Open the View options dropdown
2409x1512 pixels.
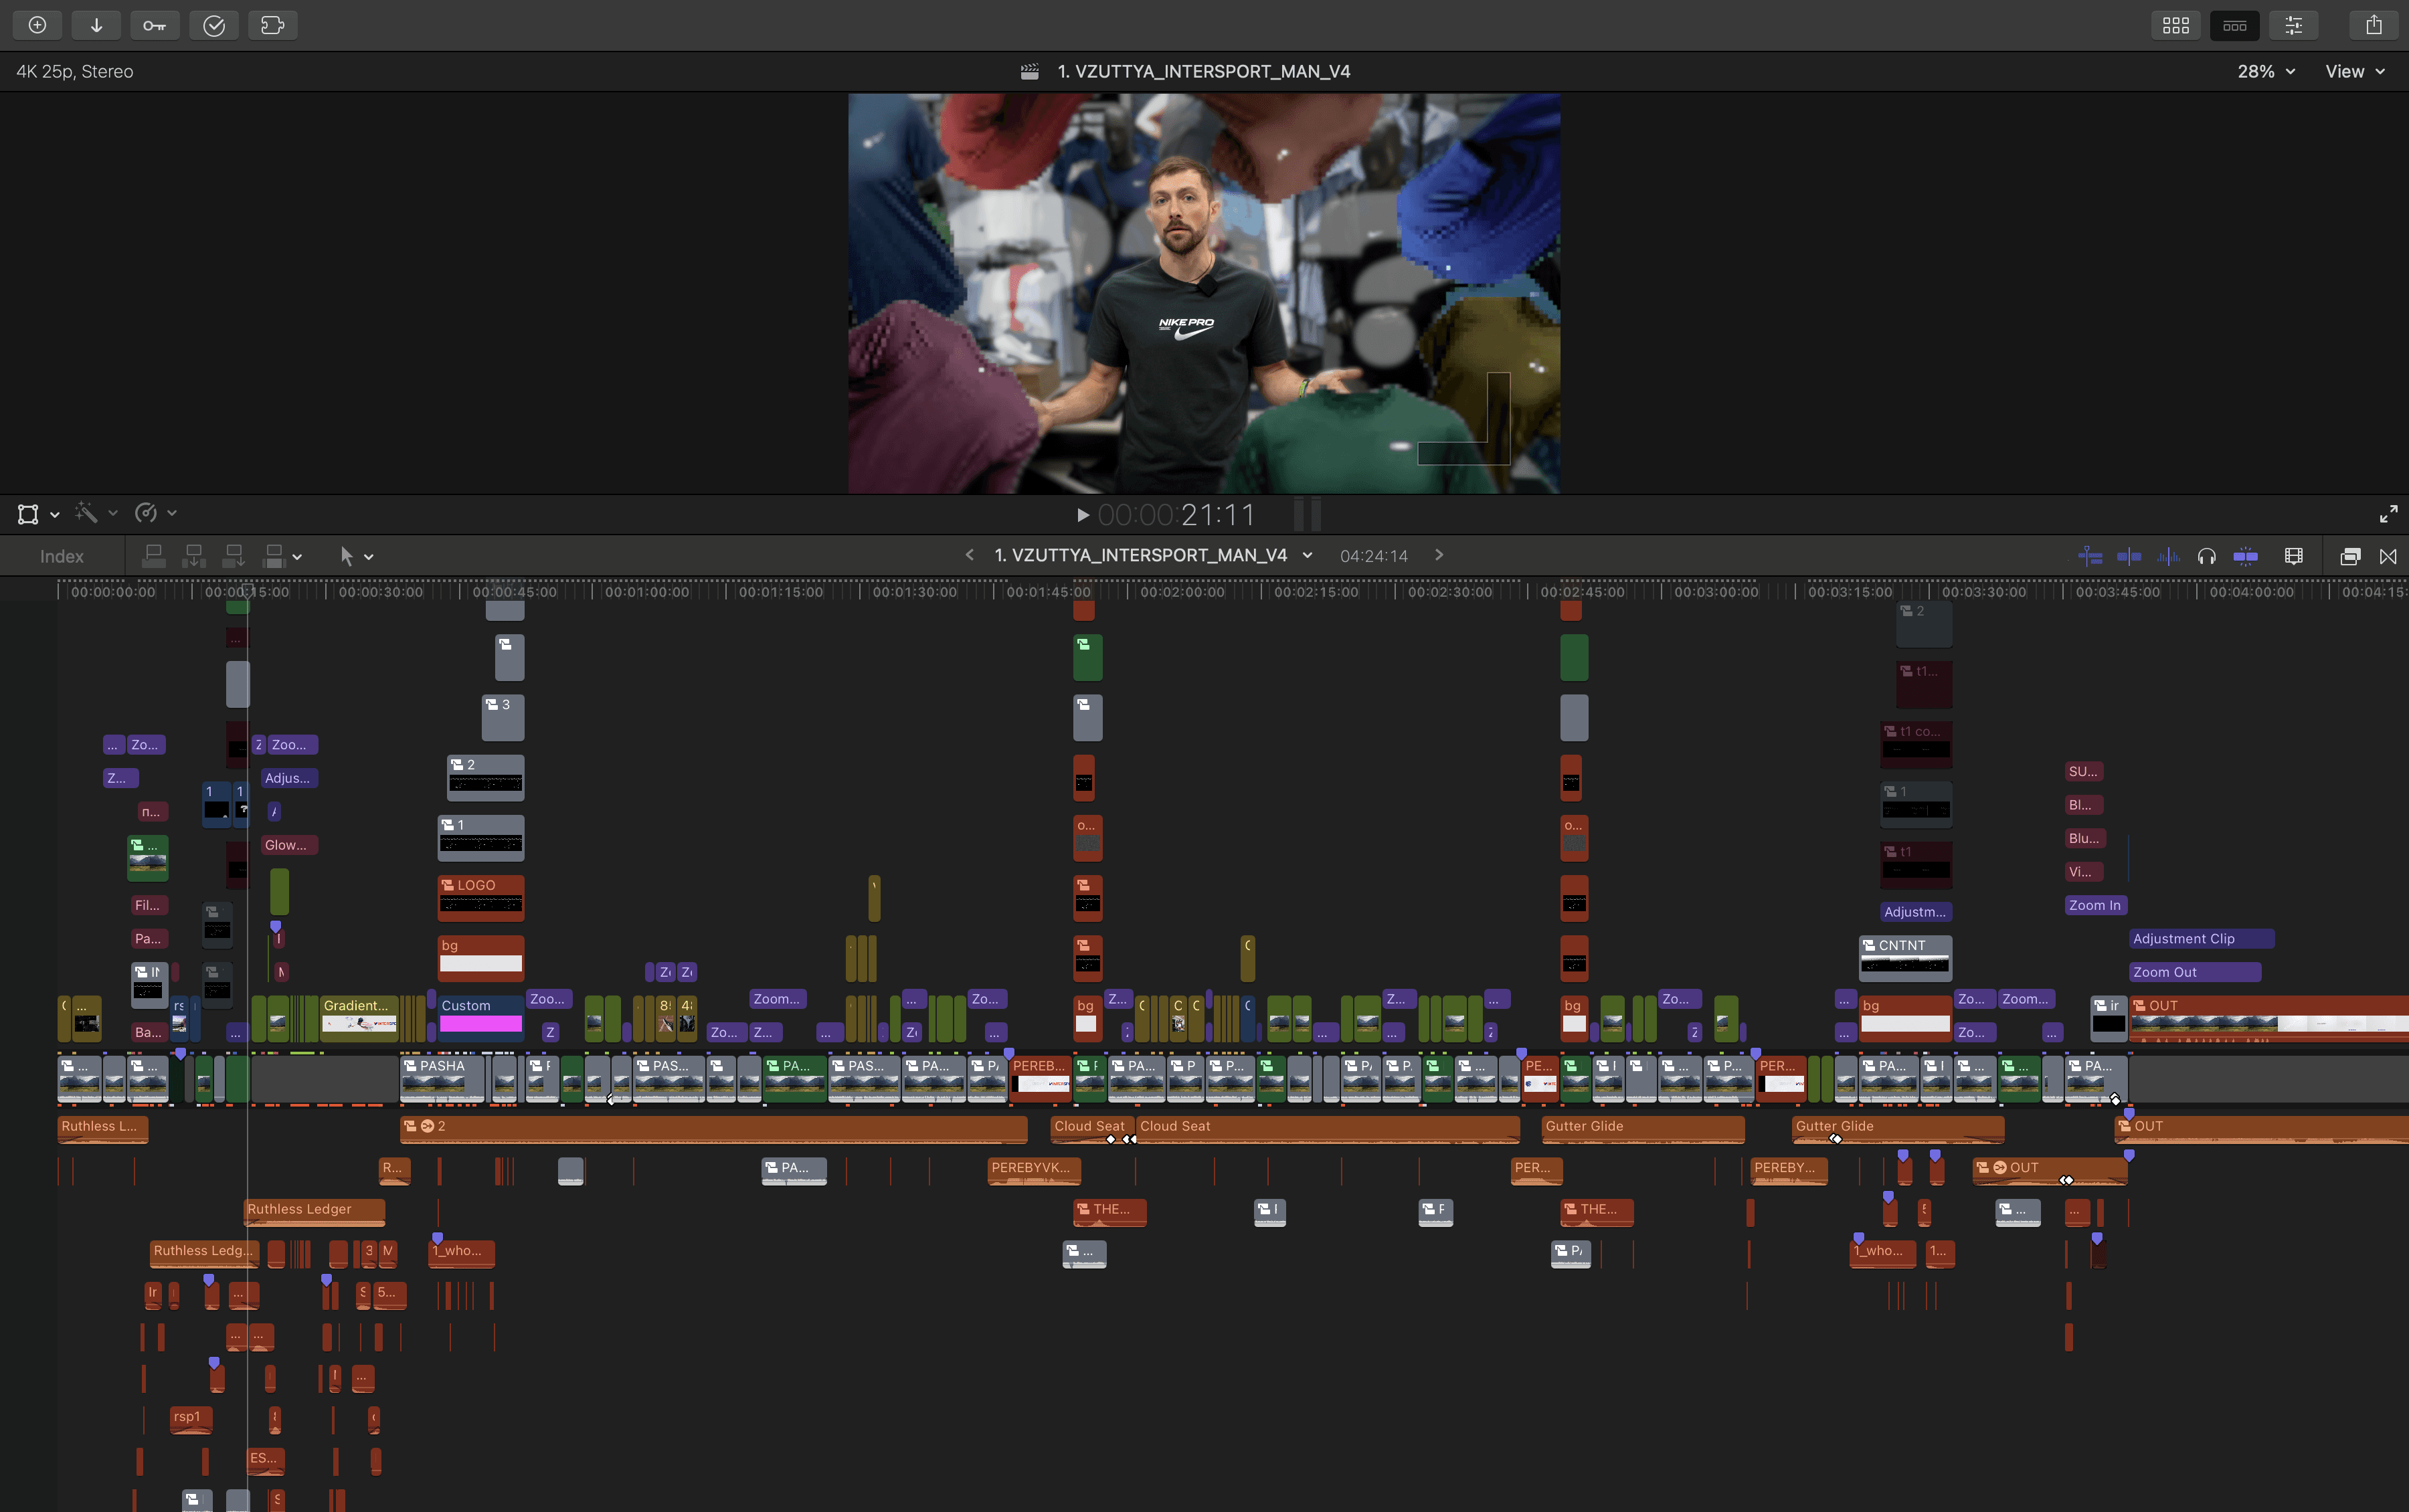[x=2354, y=71]
